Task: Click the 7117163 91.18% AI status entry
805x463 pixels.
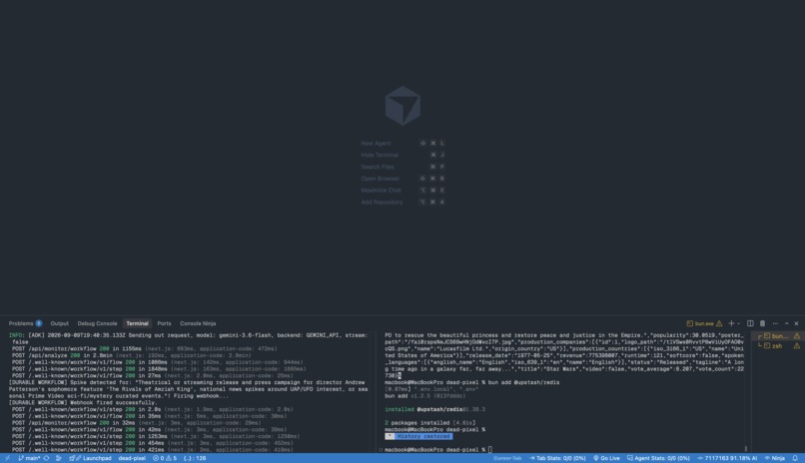Action: 727,458
